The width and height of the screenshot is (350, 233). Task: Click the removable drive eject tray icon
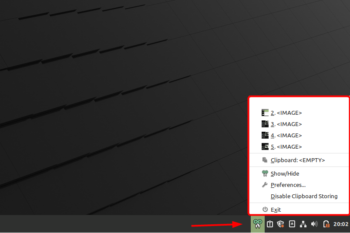click(292, 224)
